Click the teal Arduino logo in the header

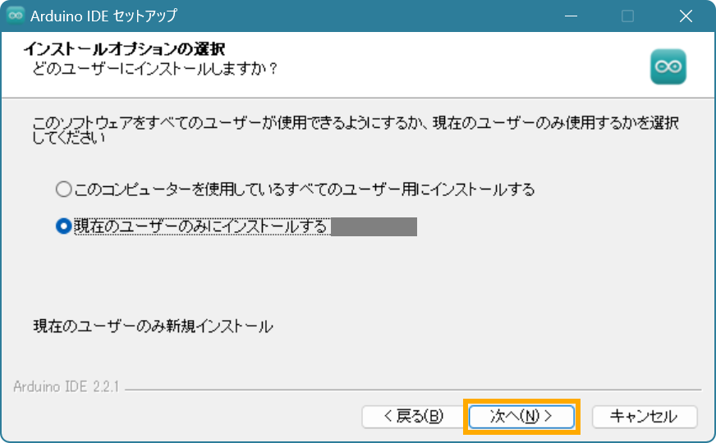[x=668, y=67]
